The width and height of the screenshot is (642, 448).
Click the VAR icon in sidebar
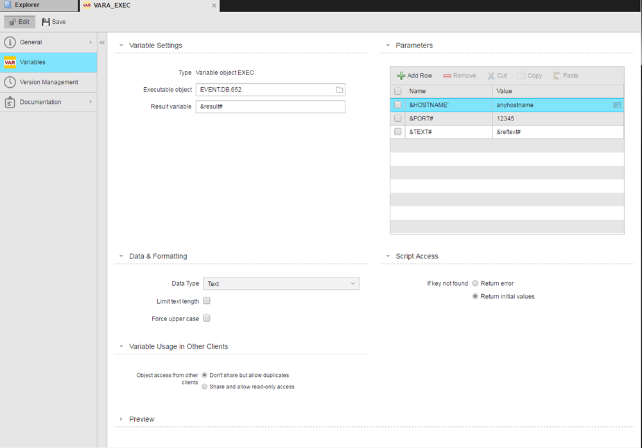click(10, 62)
